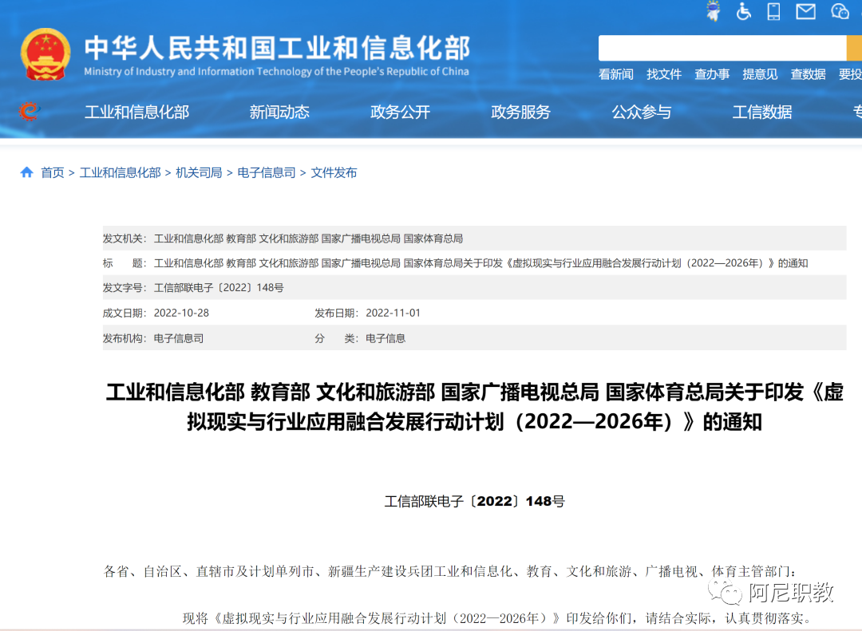This screenshot has width=862, height=631.
Task: Click the 发布机构 value 电子信息司
Action: [178, 338]
